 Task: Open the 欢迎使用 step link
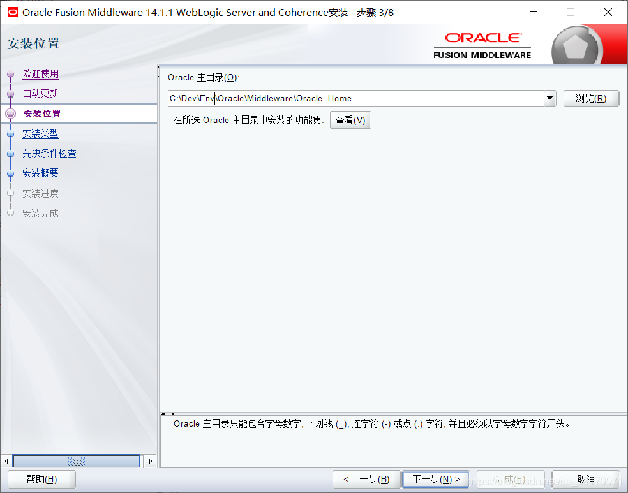coord(40,73)
